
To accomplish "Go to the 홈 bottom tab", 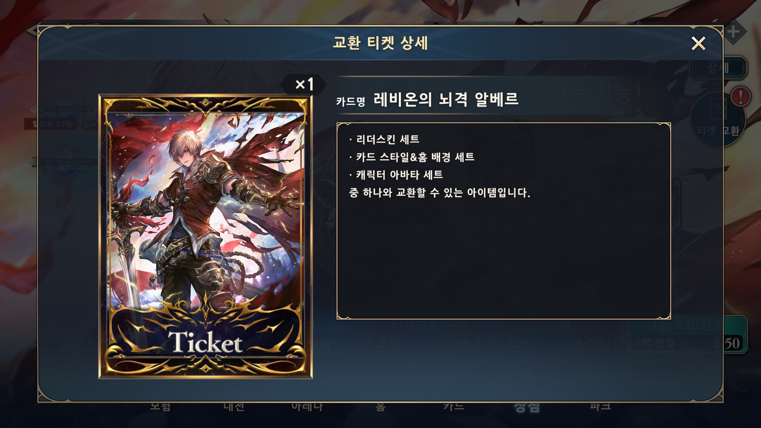I will click(x=380, y=407).
